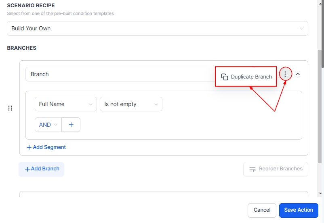Click the six-dot branch drag handle
Viewport: 324px width, 223px height.
coord(10,108)
